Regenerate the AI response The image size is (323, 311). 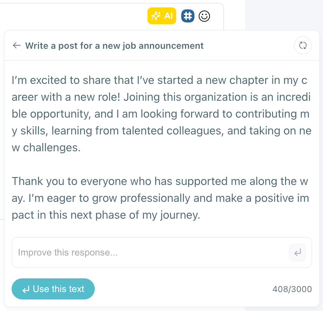point(303,45)
